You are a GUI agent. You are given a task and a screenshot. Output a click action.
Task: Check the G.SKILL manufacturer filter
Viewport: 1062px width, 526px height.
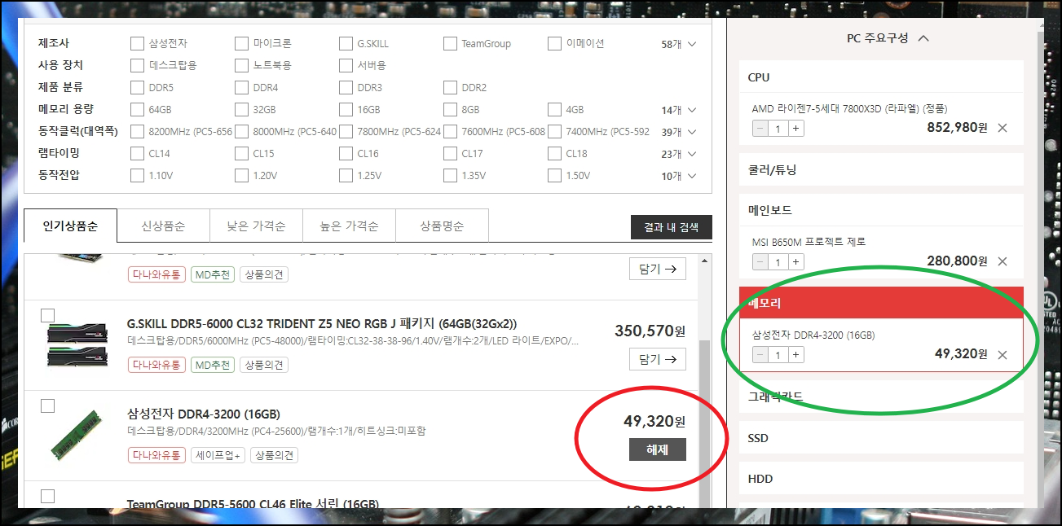(346, 43)
